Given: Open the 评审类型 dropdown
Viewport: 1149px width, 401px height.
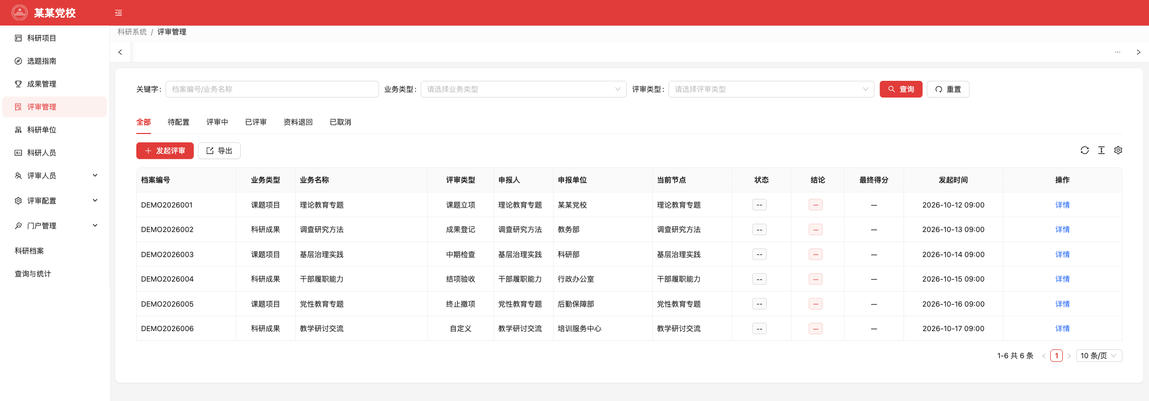Looking at the screenshot, I should point(771,89).
